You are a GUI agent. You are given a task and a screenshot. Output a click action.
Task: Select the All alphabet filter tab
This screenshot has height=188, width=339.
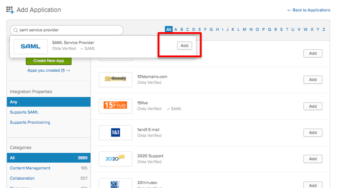pos(169,29)
